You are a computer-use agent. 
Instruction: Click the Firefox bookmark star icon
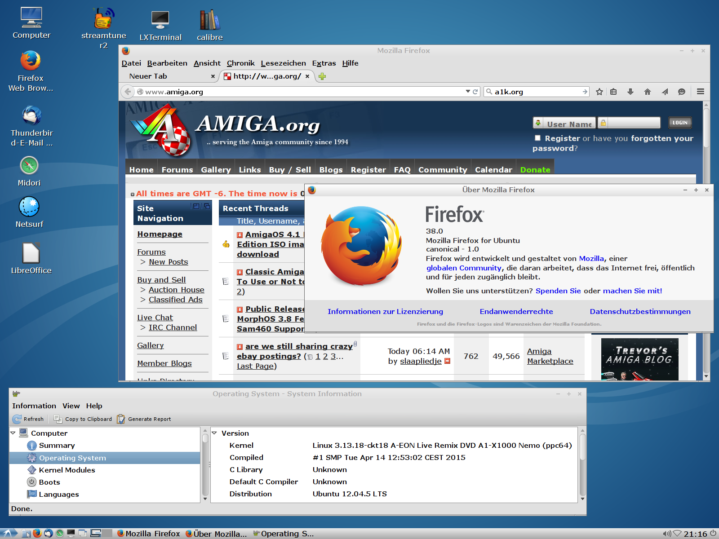[x=599, y=92]
